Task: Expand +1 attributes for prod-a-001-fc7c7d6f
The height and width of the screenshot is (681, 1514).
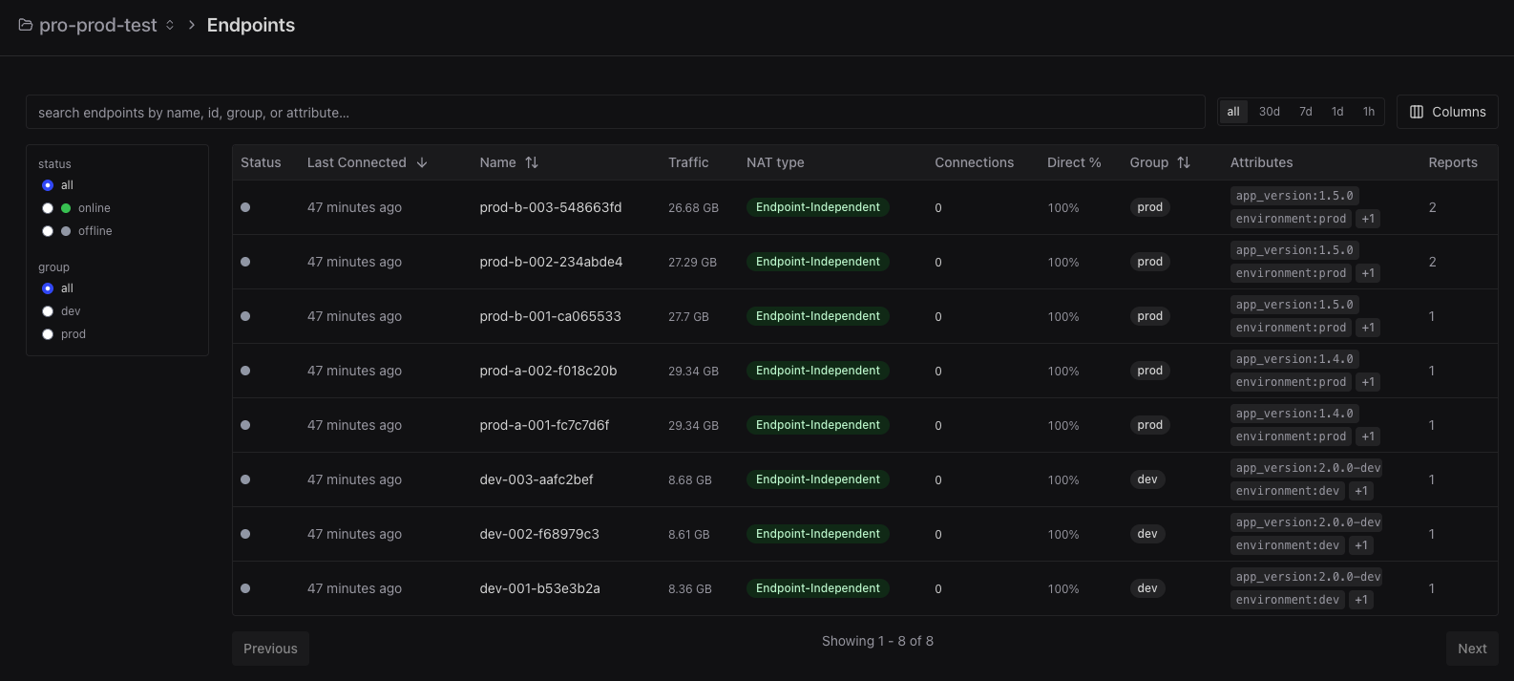Action: coord(1369,436)
